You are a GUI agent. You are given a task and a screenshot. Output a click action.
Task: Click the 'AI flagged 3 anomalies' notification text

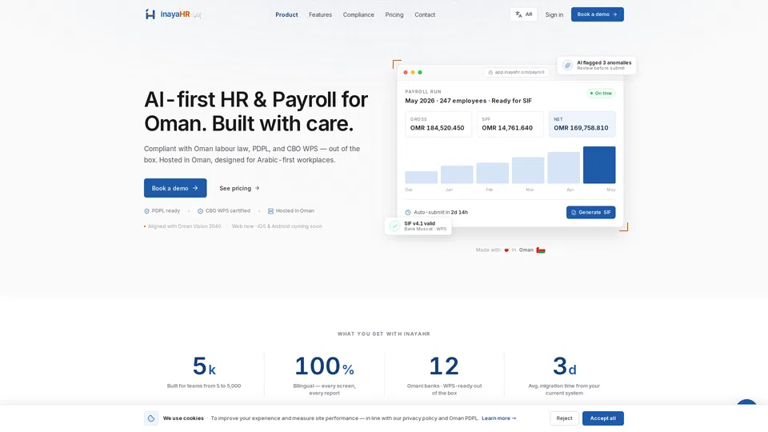604,62
